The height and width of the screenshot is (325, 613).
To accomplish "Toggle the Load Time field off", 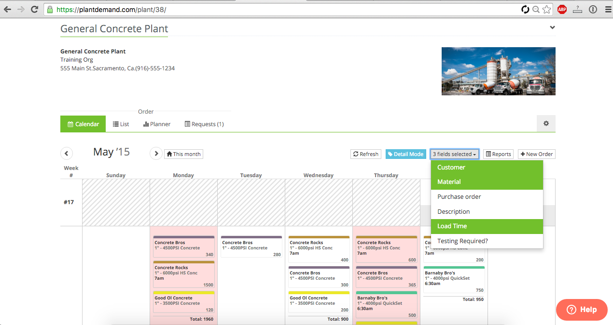I will 487,226.
